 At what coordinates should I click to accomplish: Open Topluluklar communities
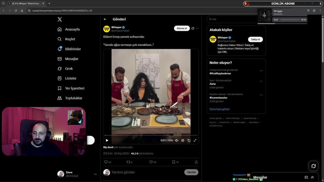tap(70, 98)
